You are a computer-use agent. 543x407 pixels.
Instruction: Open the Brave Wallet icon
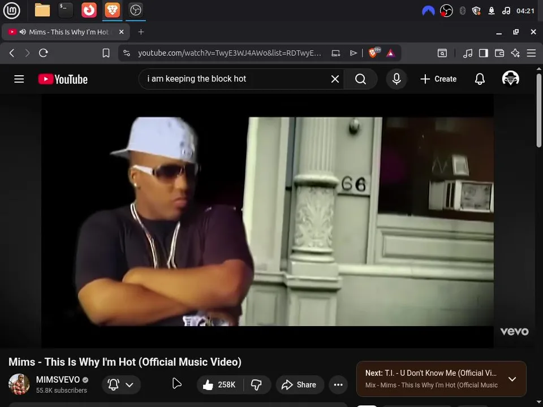point(499,53)
